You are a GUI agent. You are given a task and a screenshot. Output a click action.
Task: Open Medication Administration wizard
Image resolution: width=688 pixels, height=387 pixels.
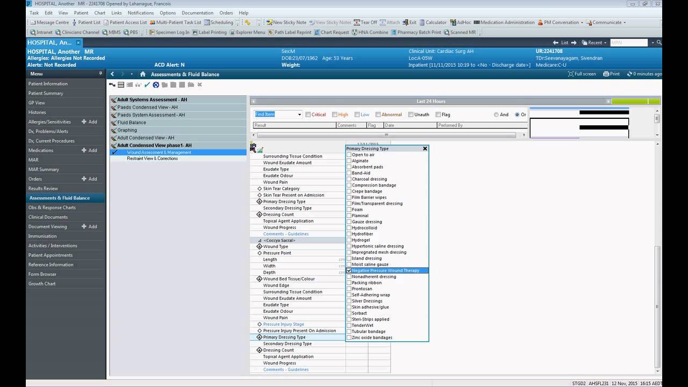pyautogui.click(x=504, y=23)
